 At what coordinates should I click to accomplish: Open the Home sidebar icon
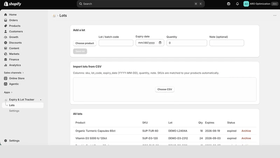pyautogui.click(x=6, y=14)
